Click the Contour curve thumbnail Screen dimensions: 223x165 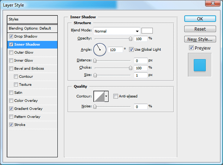(x=99, y=96)
